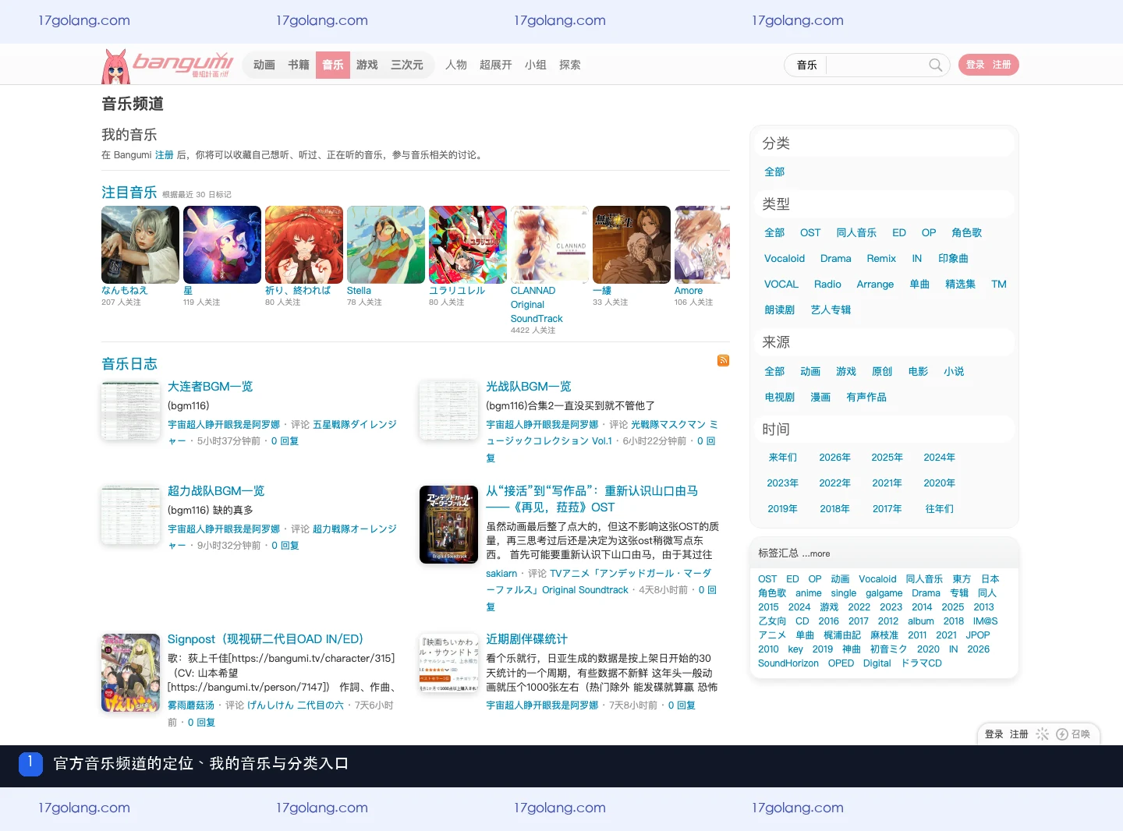Open the Stella album cover

(386, 245)
